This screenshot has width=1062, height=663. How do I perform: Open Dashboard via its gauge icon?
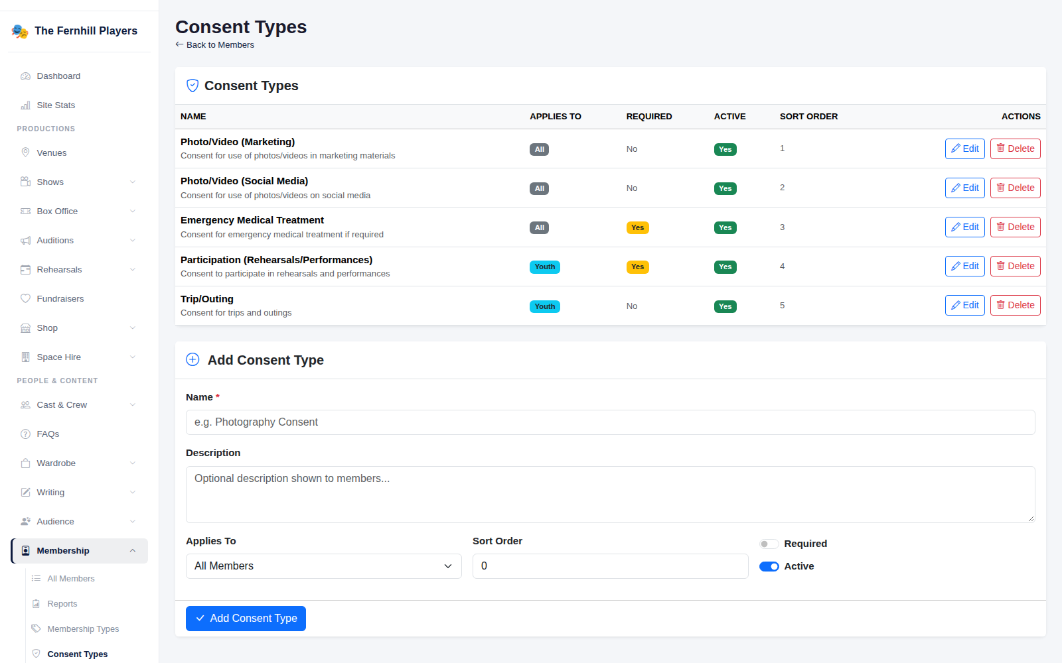[25, 76]
